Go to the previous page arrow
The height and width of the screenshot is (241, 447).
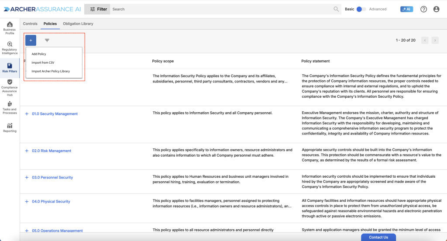tap(425, 40)
